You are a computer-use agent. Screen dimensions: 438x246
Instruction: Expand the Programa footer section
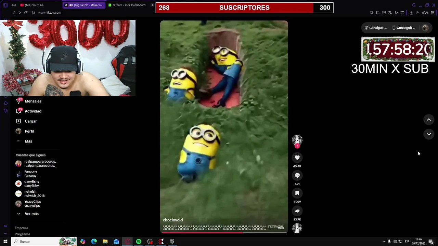[x=22, y=234]
